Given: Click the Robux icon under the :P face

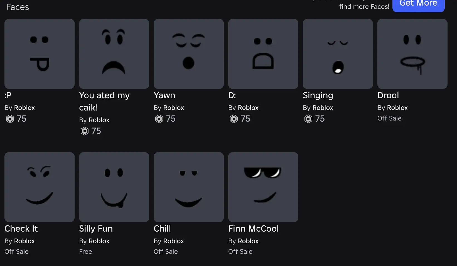Looking at the screenshot, I should [x=10, y=119].
